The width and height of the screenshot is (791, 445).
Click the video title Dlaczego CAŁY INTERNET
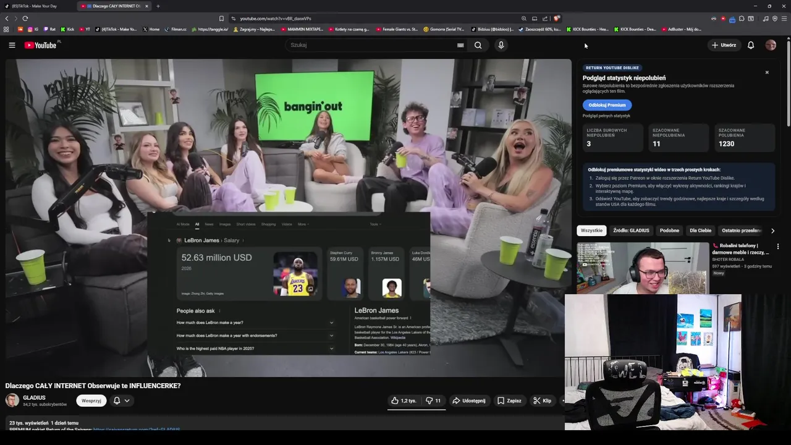coord(93,386)
